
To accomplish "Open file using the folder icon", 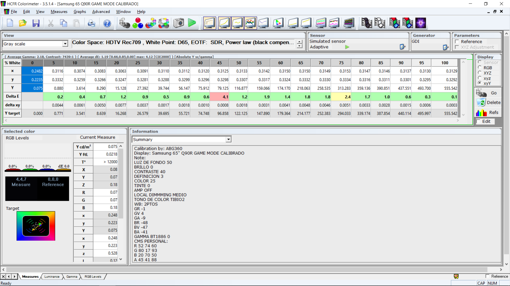I will tap(23, 23).
